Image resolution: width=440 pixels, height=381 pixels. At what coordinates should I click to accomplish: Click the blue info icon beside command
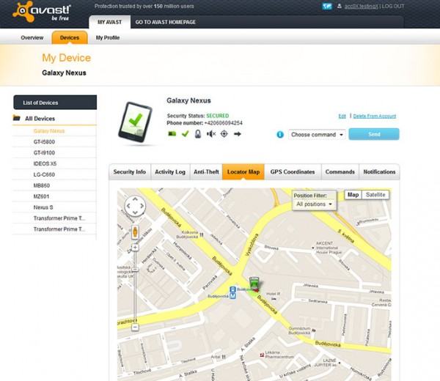(280, 135)
